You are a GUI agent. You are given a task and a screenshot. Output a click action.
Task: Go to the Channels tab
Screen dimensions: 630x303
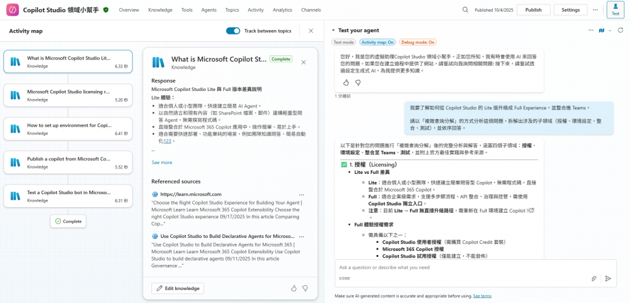[x=311, y=10]
